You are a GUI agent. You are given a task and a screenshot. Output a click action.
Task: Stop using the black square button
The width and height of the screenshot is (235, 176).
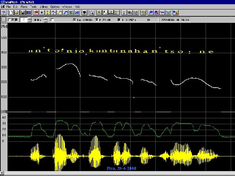click(x=42, y=13)
